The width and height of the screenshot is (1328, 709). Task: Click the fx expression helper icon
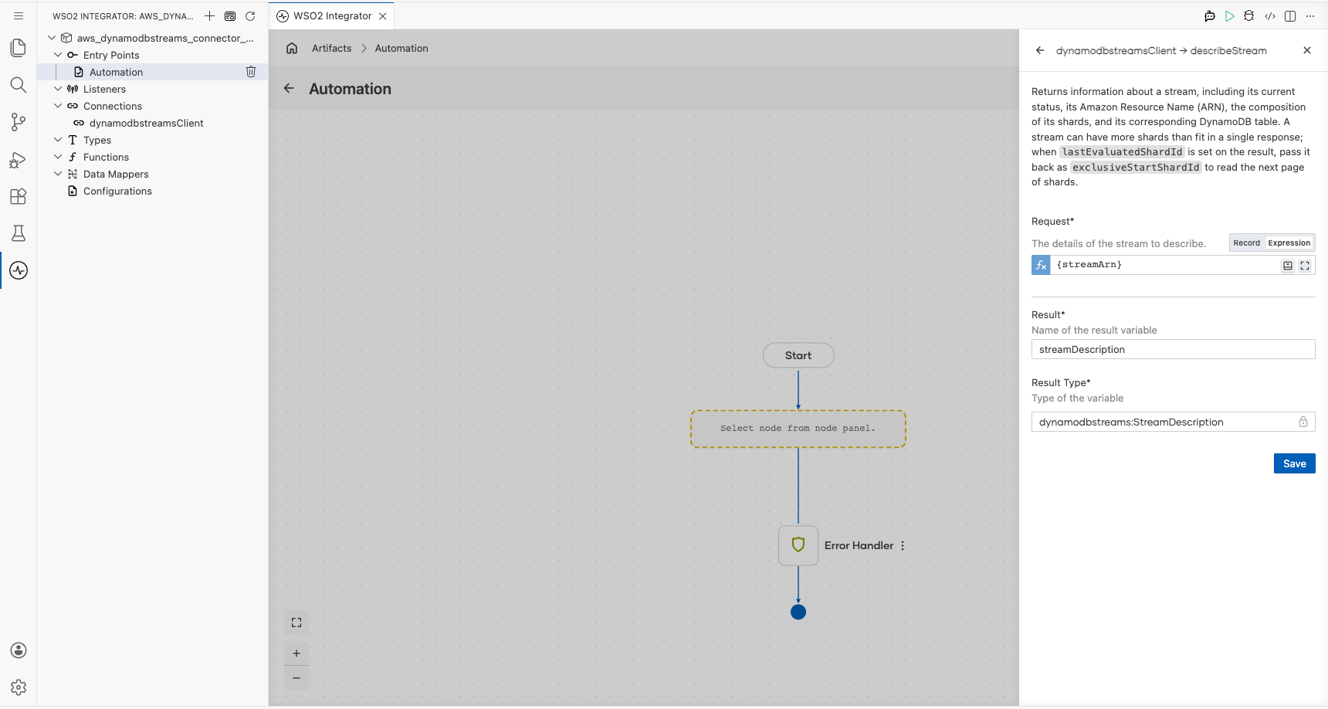coord(1041,265)
